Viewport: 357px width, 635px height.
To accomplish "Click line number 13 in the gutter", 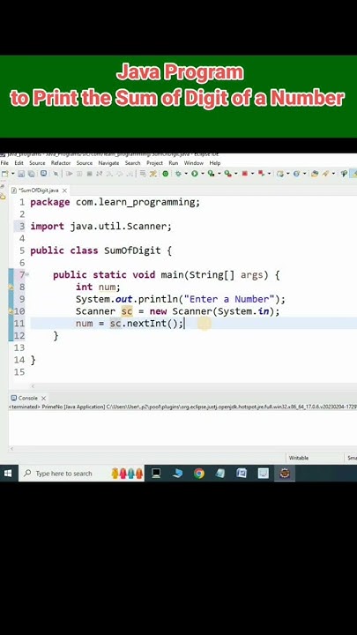I will [x=19, y=347].
